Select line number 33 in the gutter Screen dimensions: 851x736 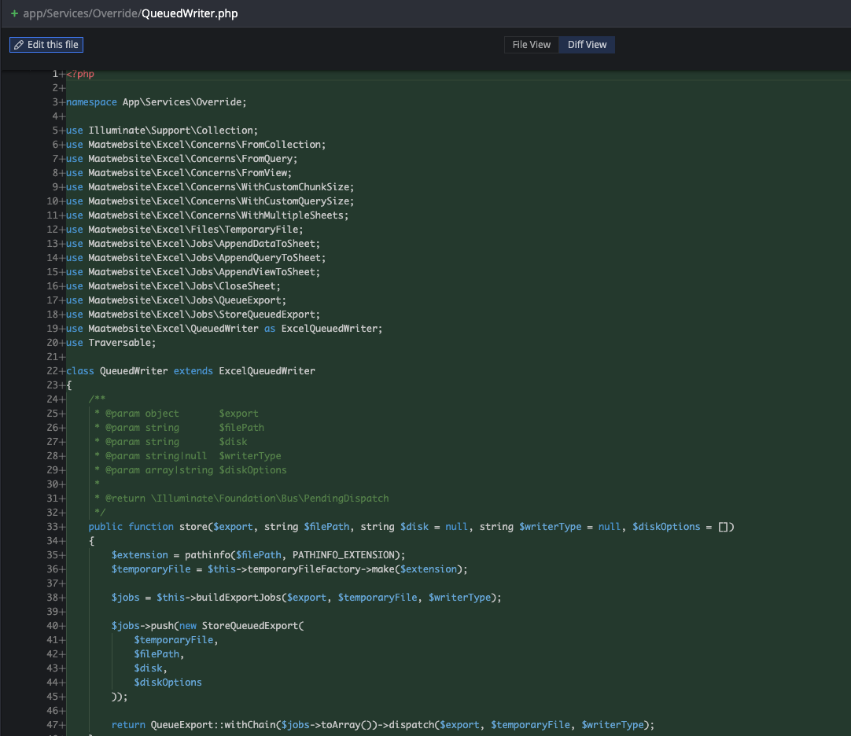point(50,526)
